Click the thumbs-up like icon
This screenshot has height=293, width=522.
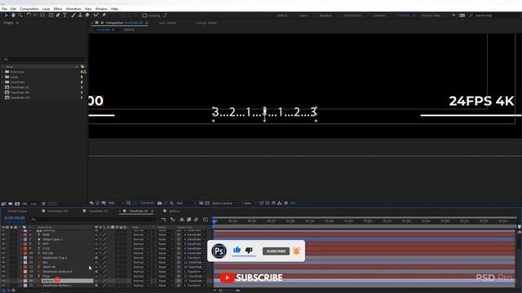tap(237, 250)
